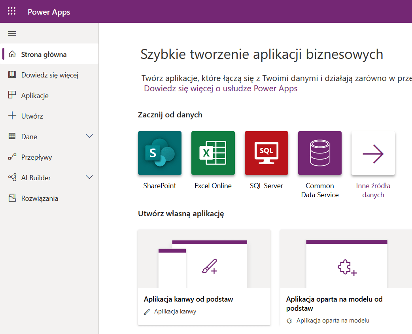Select Utwórz from the navigation

32,116
